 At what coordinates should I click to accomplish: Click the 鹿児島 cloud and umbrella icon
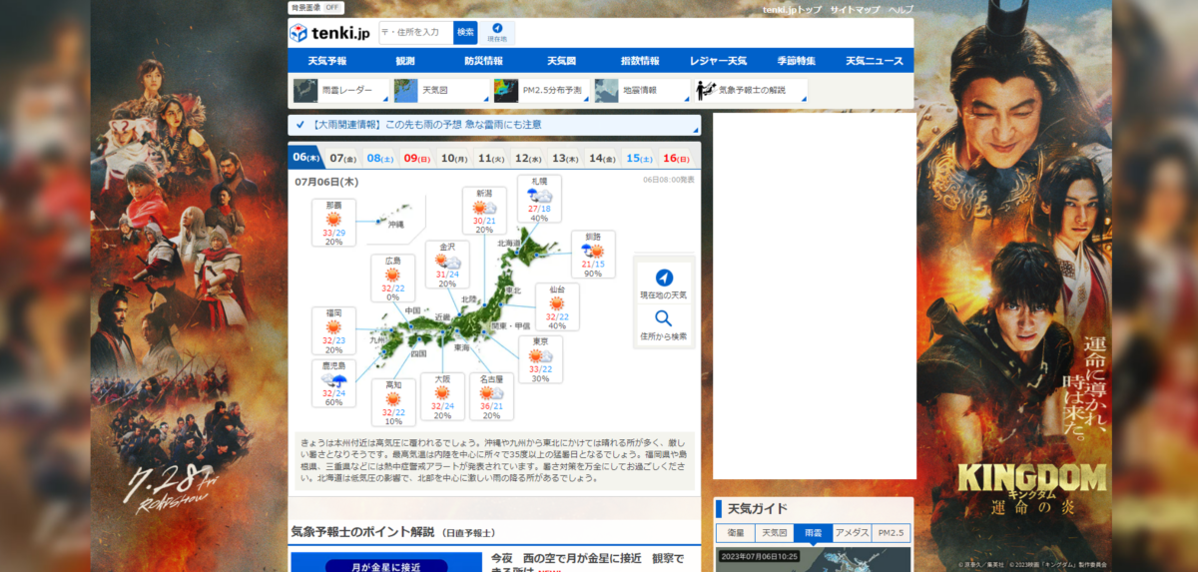click(x=333, y=380)
